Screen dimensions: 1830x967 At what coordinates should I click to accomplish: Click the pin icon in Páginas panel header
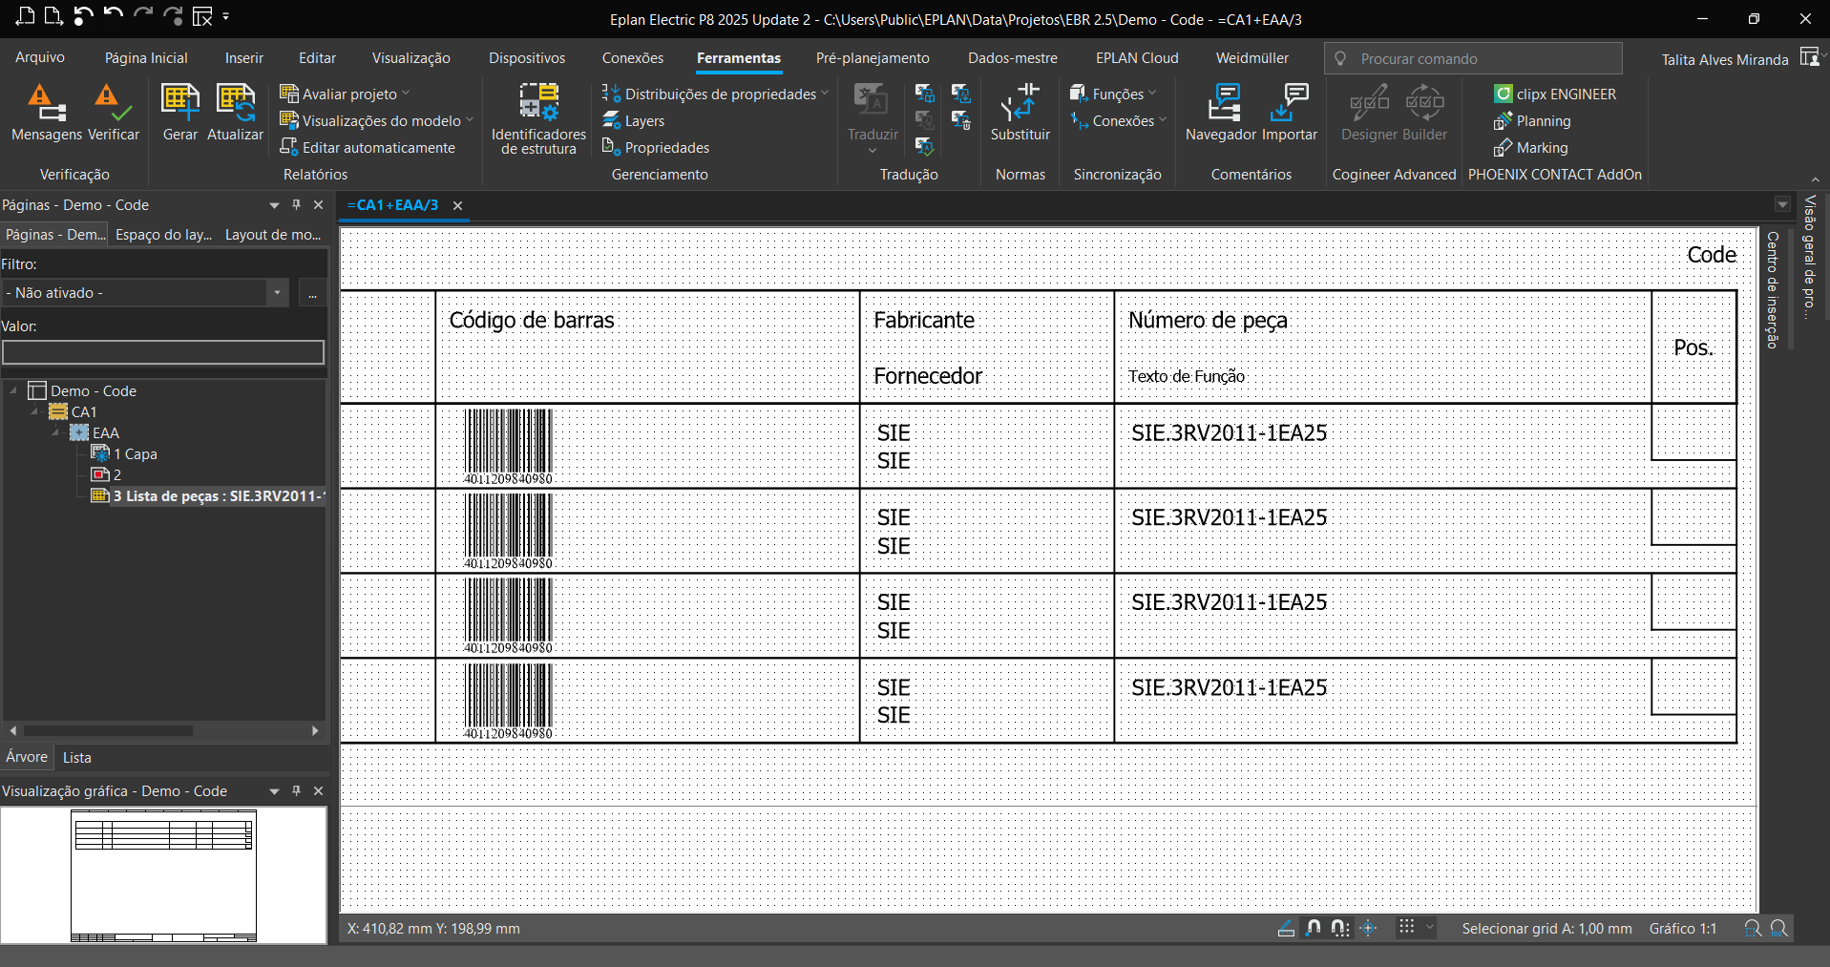tap(296, 204)
